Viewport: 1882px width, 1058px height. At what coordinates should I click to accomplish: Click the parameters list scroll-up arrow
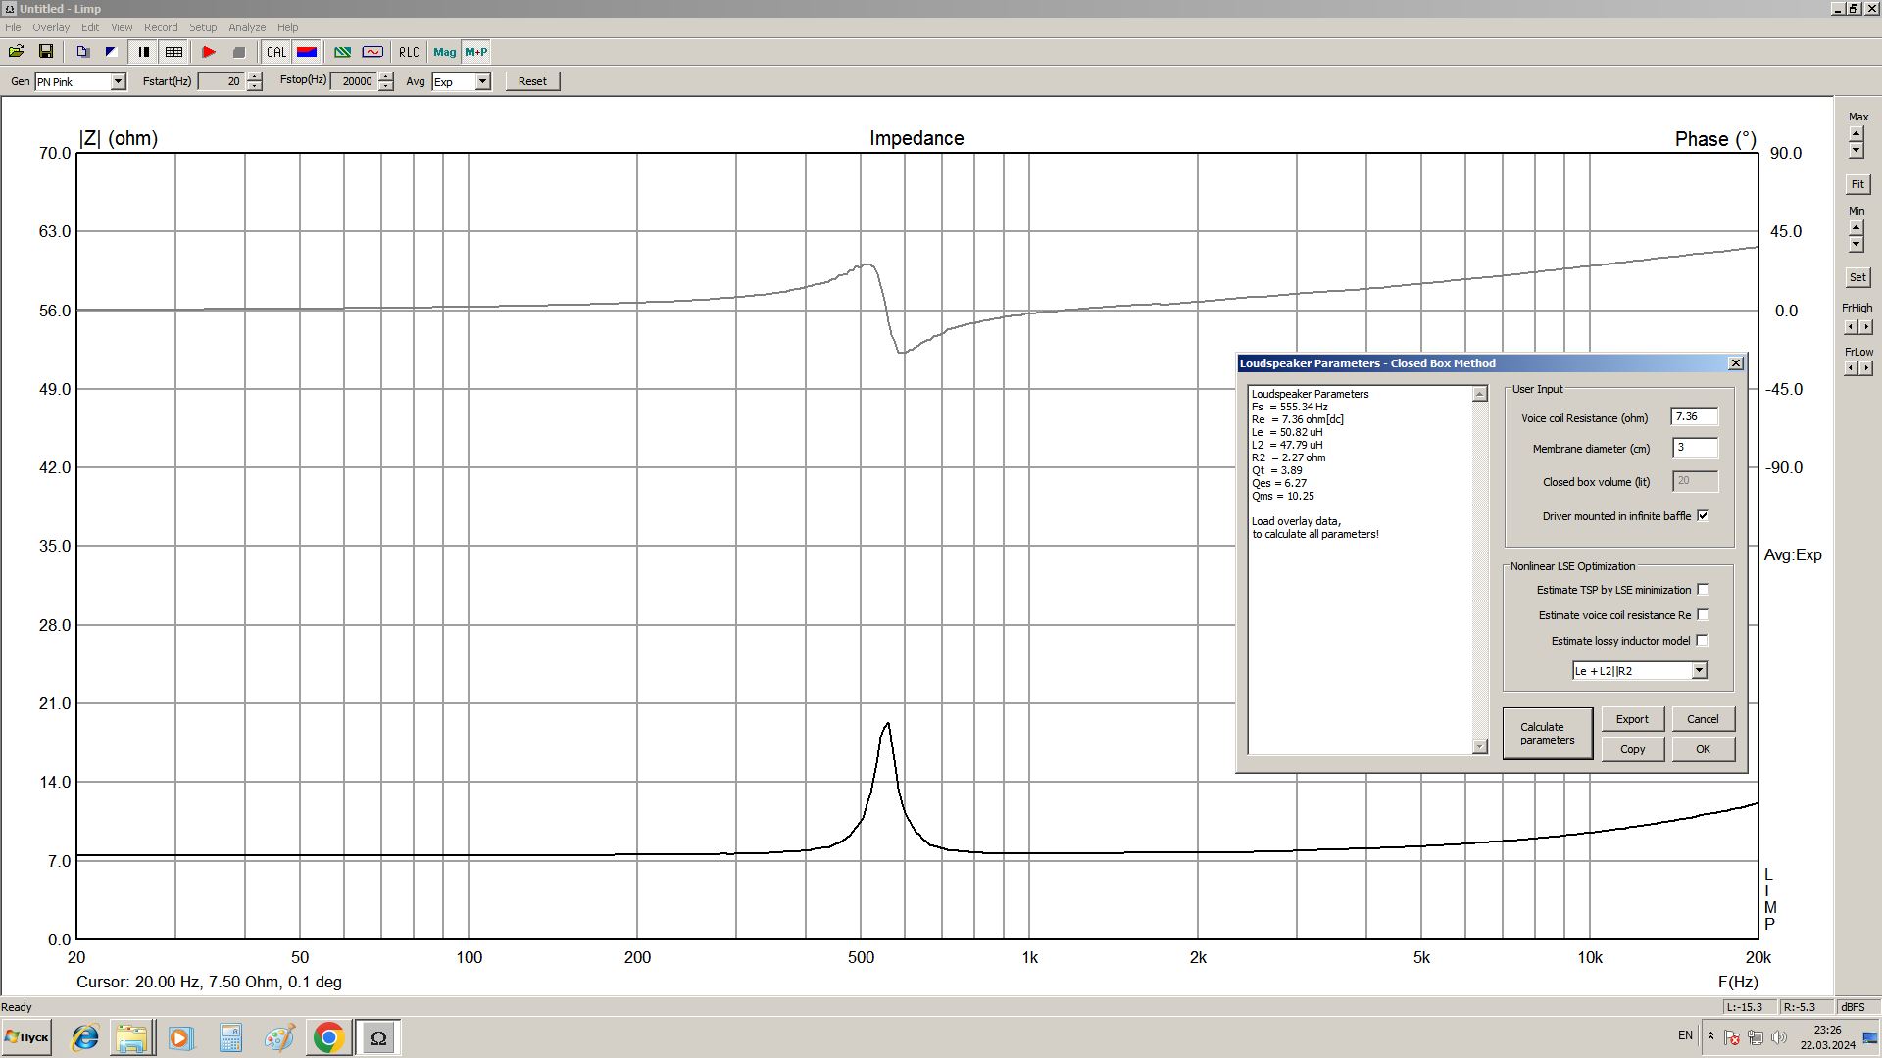pos(1480,394)
